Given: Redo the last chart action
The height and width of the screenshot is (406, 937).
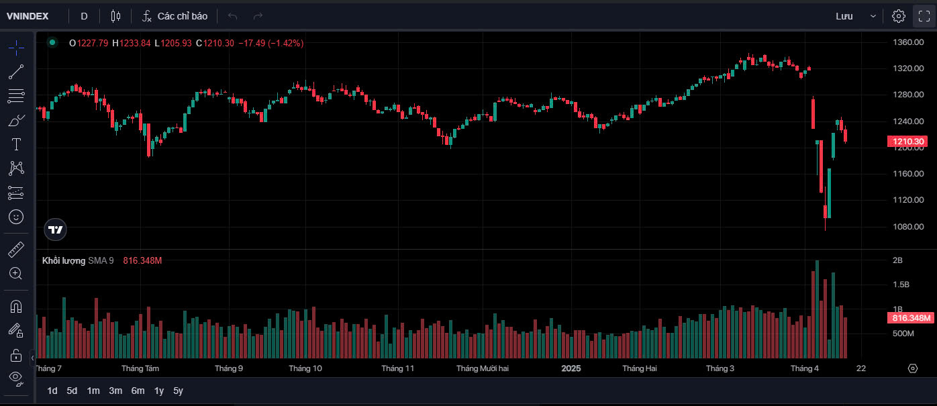Looking at the screenshot, I should pyautogui.click(x=258, y=16).
